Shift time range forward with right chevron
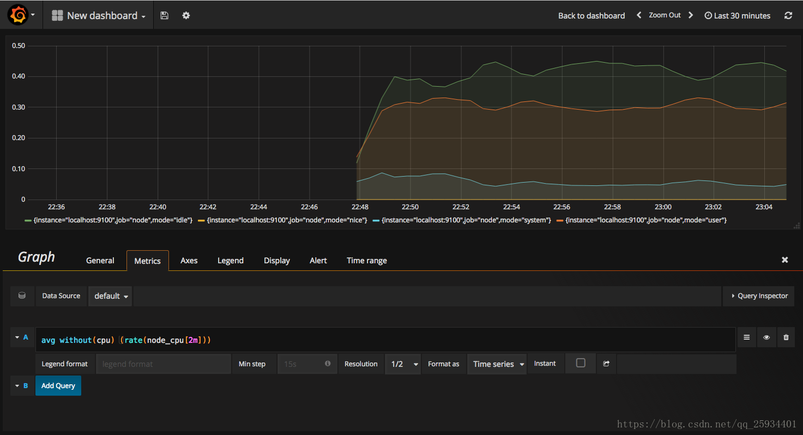Screen dimensions: 803x435 (691, 15)
